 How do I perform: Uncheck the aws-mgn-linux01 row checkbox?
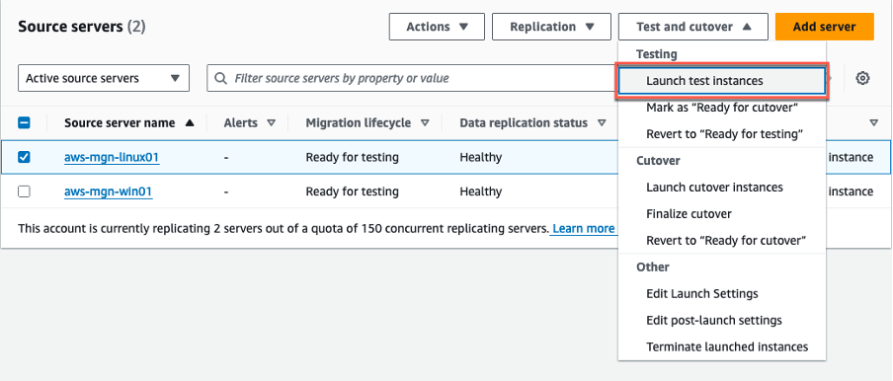coord(24,157)
